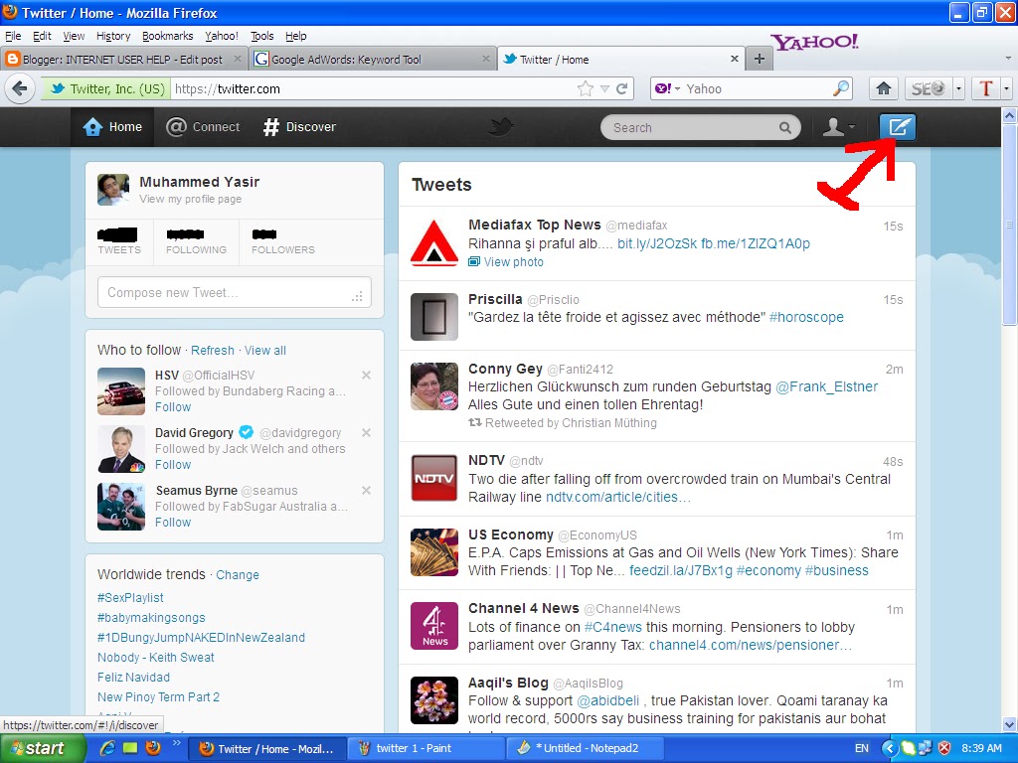Click NDTV logo avatar
The image size is (1018, 763).
click(434, 478)
